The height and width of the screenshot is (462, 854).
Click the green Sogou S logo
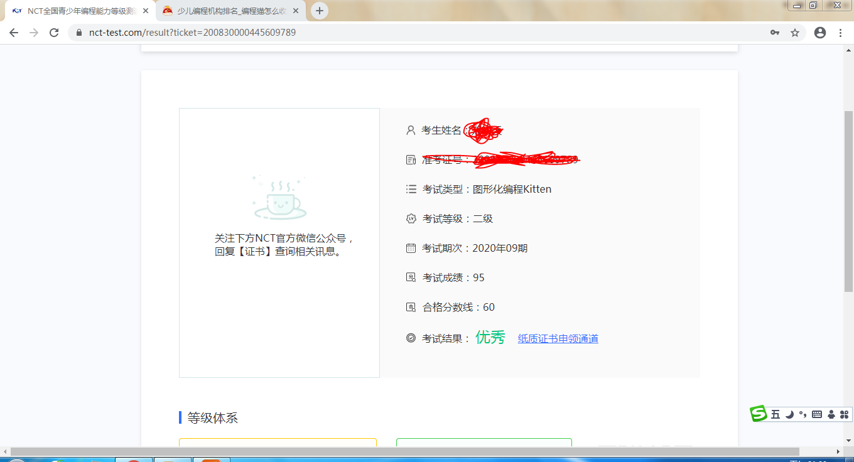[x=759, y=414]
